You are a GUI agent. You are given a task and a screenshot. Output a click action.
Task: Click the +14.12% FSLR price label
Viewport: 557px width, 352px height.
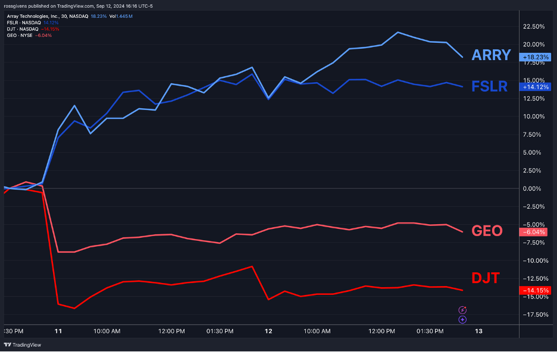(x=536, y=87)
